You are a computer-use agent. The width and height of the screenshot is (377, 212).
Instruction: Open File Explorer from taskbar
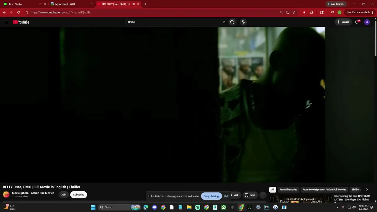(x=189, y=207)
